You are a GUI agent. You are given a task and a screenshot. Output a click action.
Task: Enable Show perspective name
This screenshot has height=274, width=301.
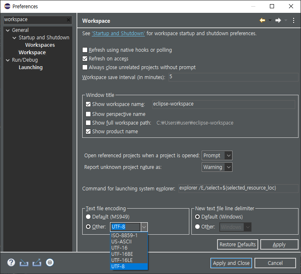(x=88, y=114)
